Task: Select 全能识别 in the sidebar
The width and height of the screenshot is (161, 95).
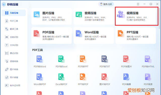Action: (x=14, y=37)
